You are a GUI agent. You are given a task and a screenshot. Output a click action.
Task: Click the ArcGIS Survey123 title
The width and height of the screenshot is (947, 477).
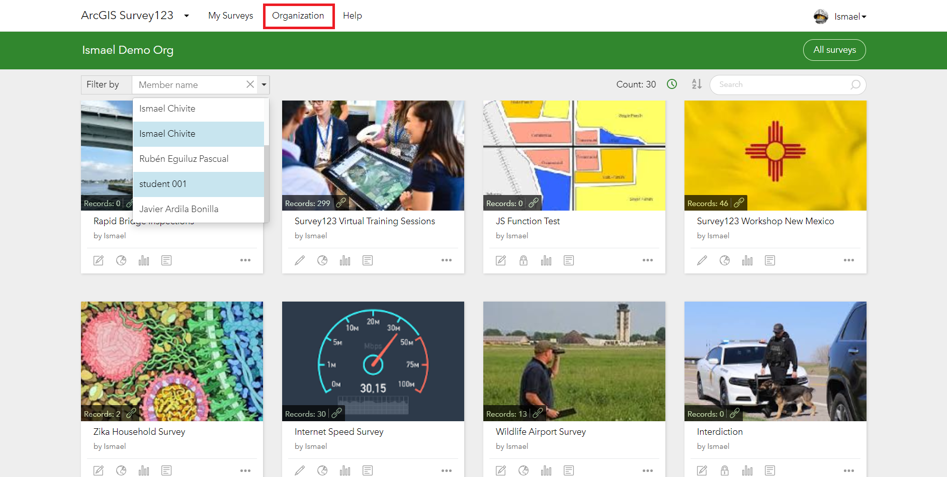[127, 16]
